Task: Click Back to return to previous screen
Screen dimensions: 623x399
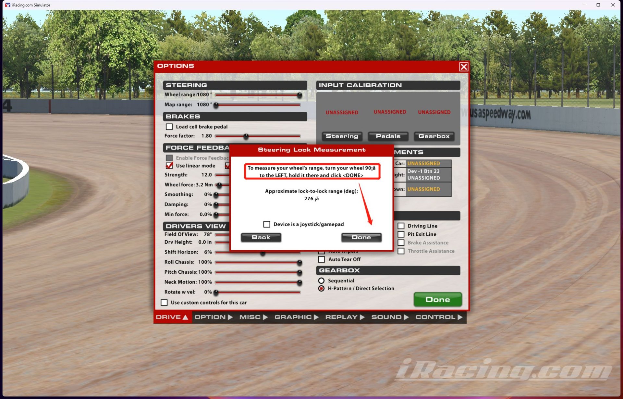Action: [x=261, y=237]
